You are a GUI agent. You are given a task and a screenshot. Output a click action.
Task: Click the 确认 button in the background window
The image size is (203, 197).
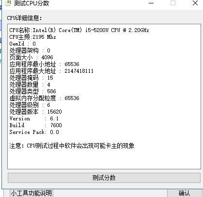[x=185, y=193]
